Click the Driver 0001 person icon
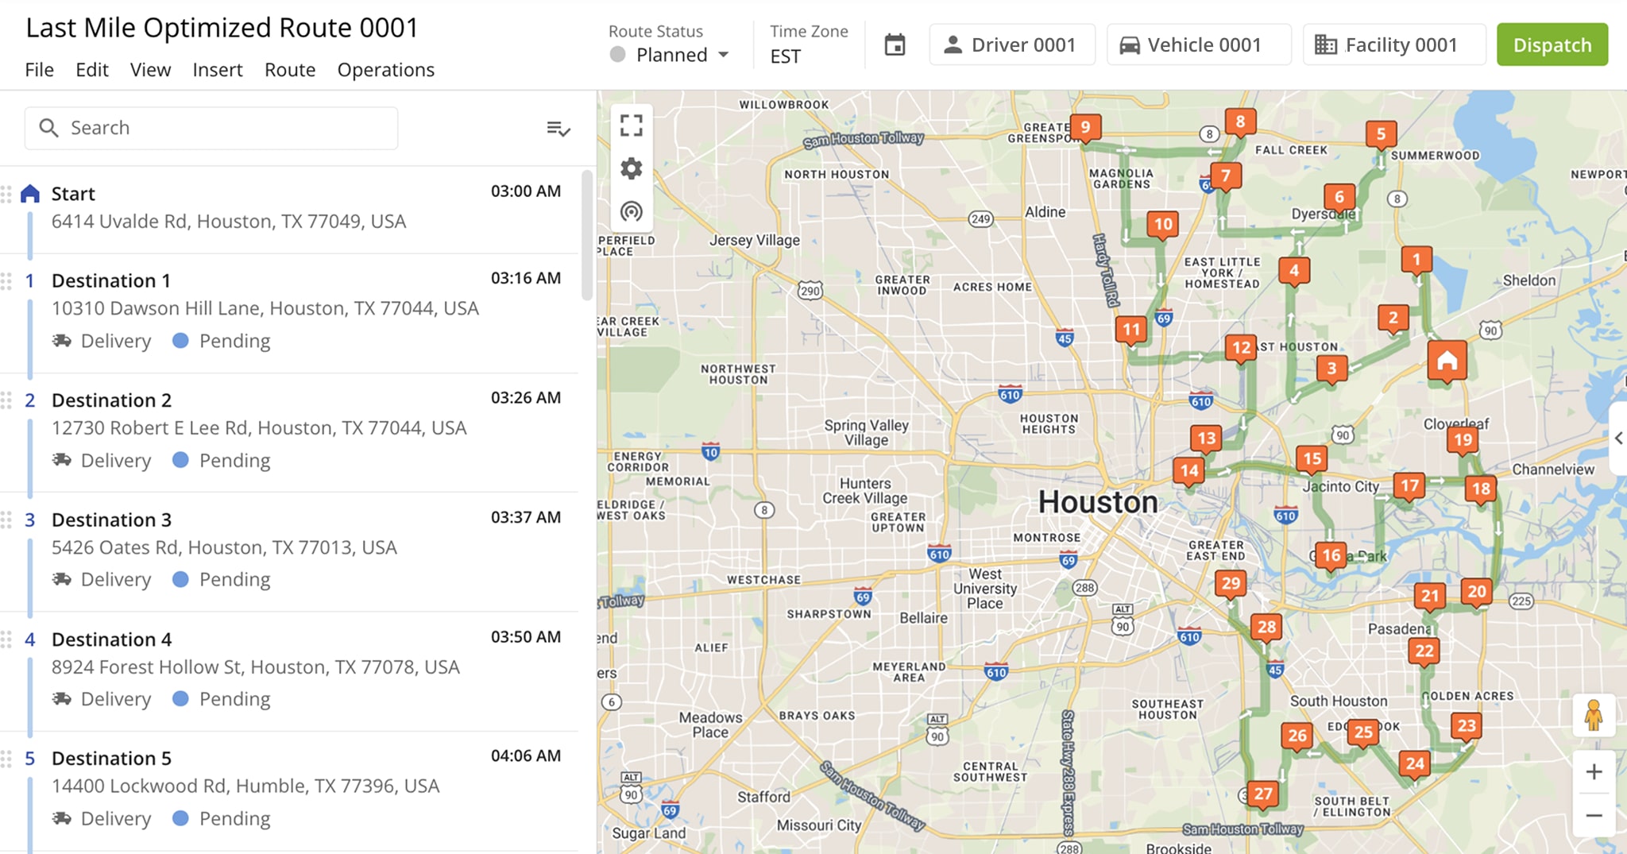Image resolution: width=1627 pixels, height=854 pixels. coord(951,44)
